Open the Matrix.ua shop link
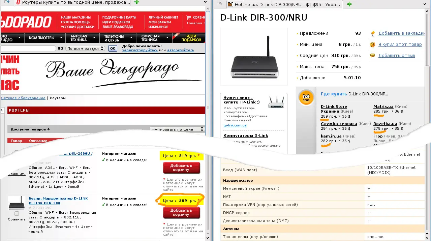This screenshot has height=241, width=431. [x=383, y=107]
